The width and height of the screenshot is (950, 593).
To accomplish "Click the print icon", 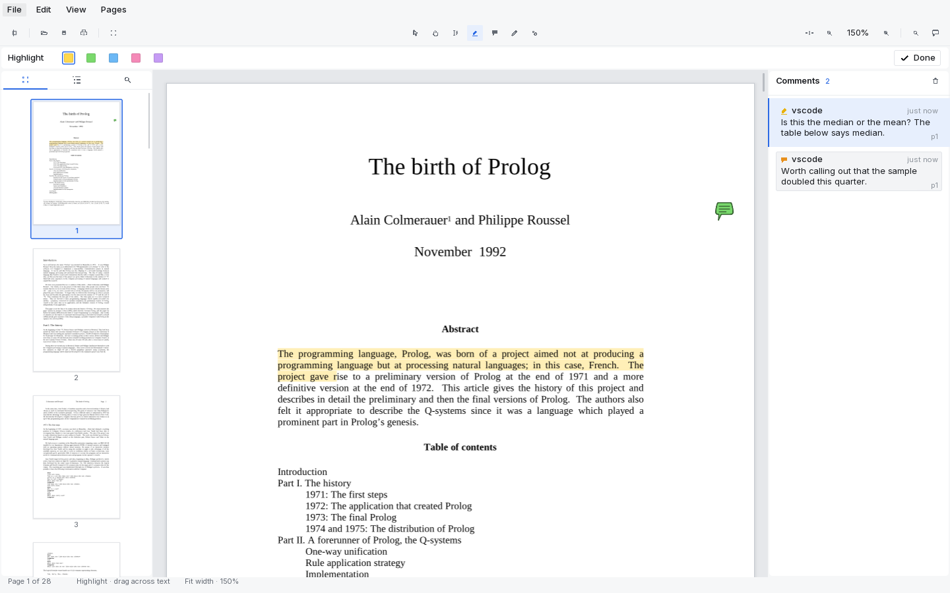I will coord(84,33).
